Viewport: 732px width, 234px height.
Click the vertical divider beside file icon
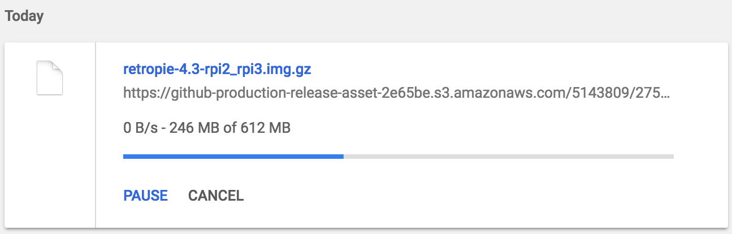96,136
